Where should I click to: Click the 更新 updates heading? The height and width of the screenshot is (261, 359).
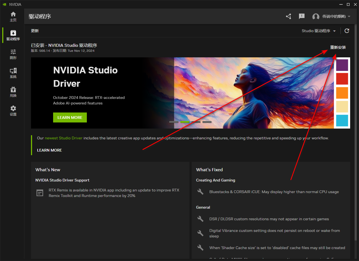(x=35, y=31)
